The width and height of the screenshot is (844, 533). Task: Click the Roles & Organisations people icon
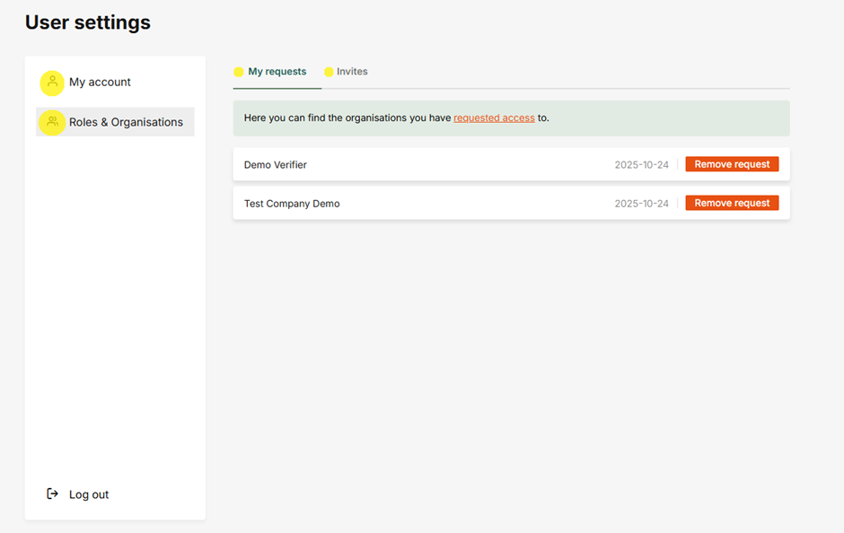52,122
